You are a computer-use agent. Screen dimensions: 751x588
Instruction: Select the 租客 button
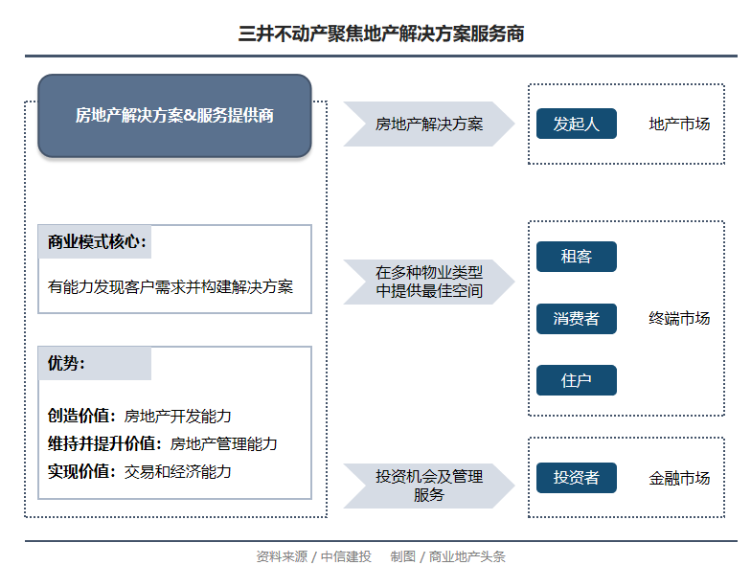coord(577,257)
